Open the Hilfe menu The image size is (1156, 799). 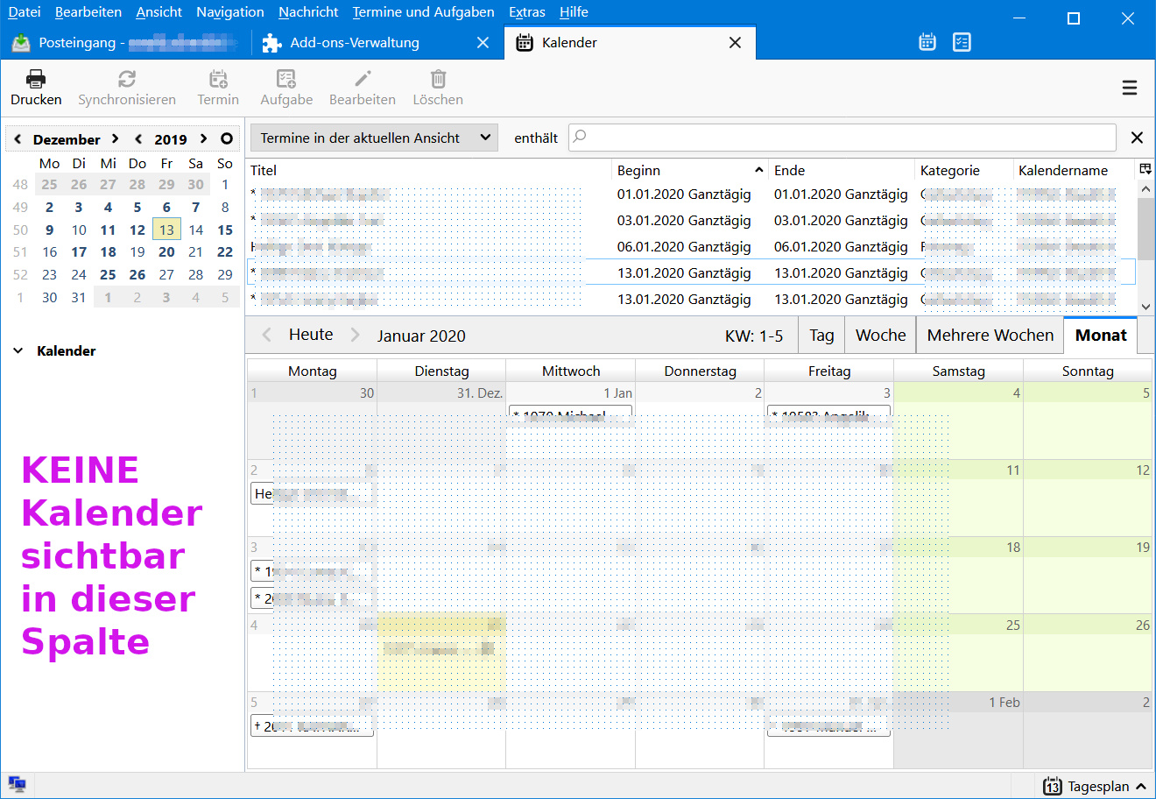coord(574,12)
